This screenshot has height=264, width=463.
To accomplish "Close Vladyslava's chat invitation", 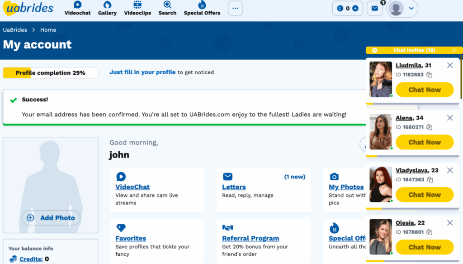I will pos(450,170).
